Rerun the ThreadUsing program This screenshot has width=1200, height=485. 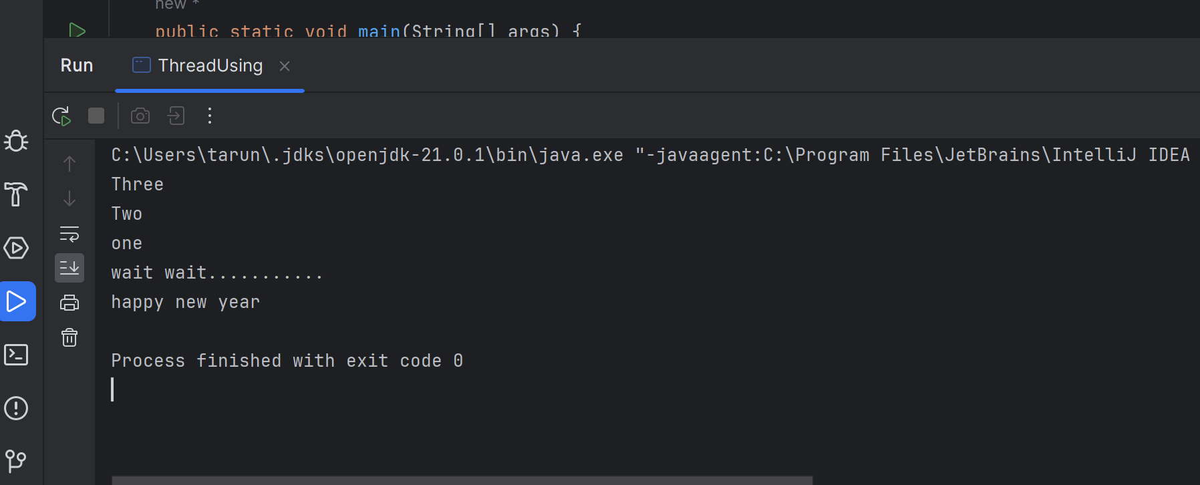click(x=61, y=116)
